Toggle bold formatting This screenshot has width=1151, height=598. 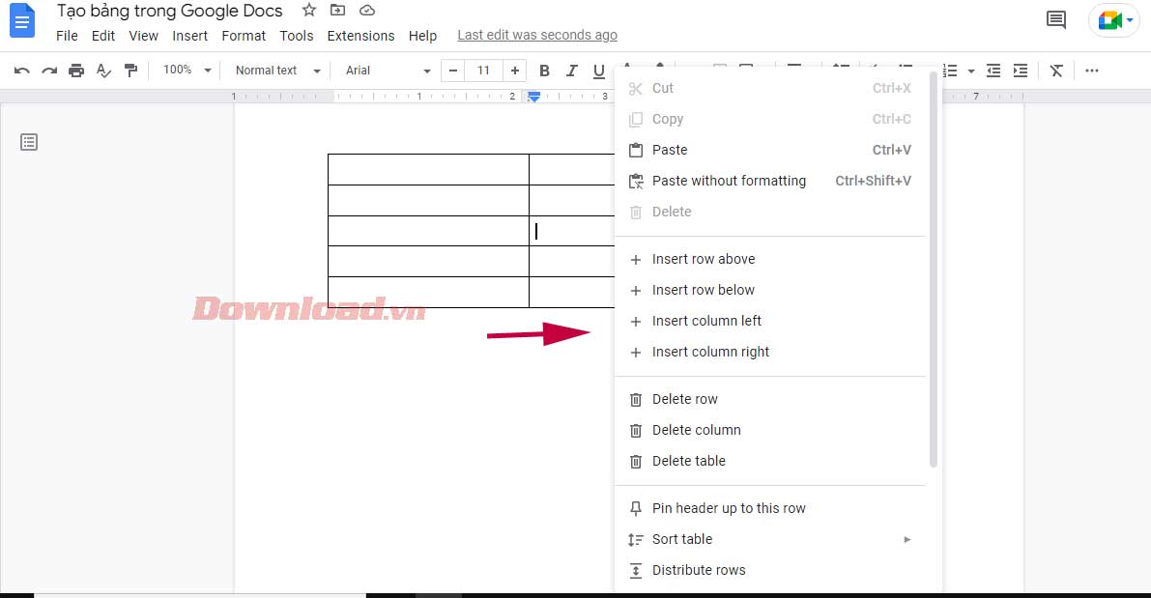coord(544,70)
